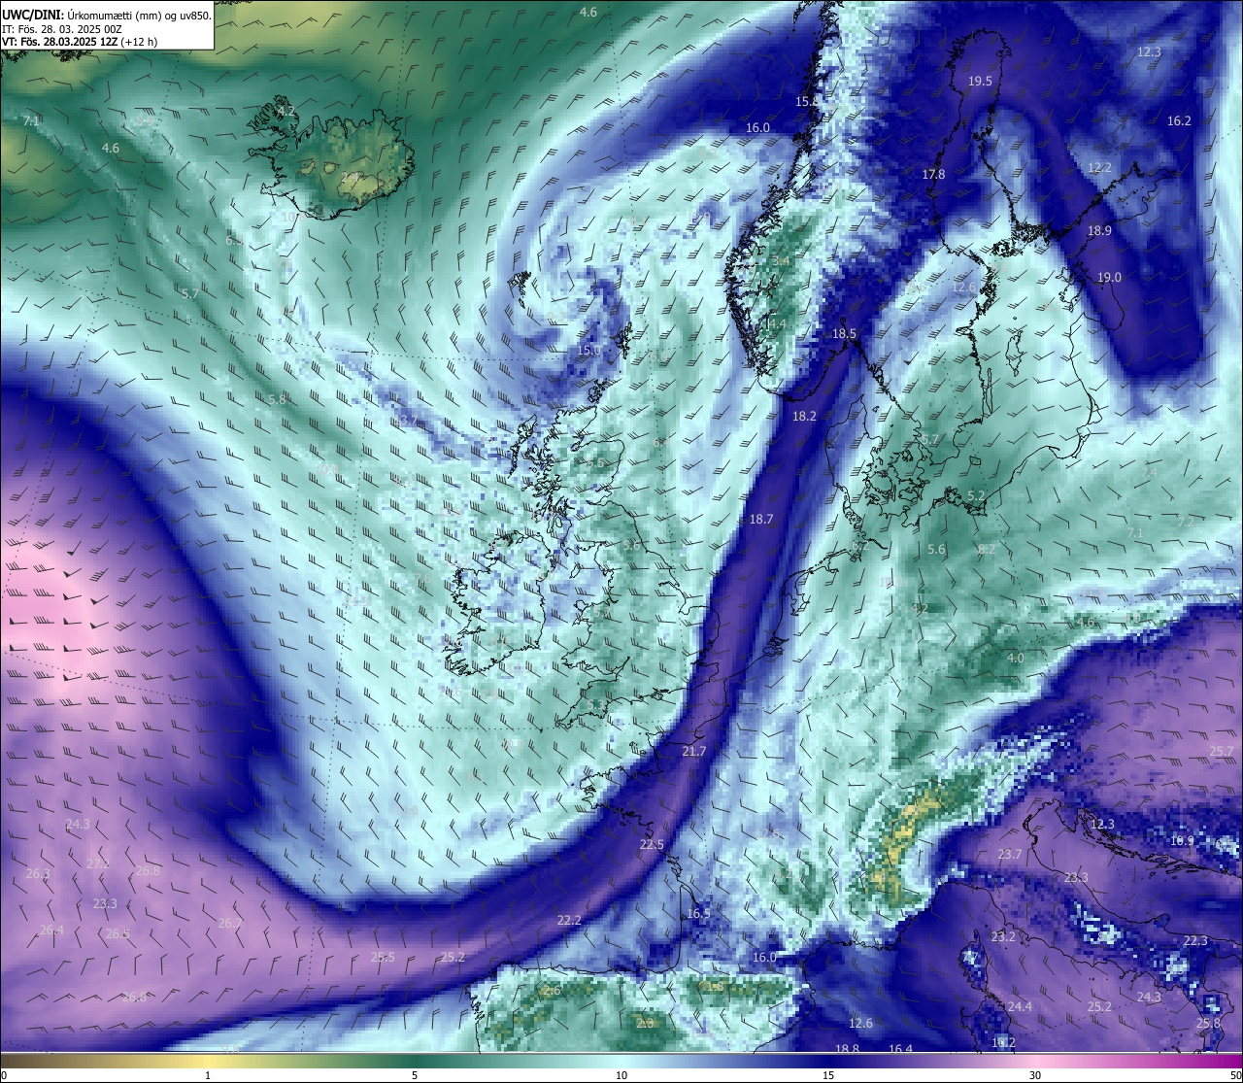
Task: Click the "25.5" value in the Atlantic
Action: click(384, 957)
